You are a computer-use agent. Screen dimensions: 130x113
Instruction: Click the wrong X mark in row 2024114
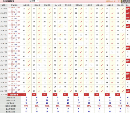[x=60, y=87]
